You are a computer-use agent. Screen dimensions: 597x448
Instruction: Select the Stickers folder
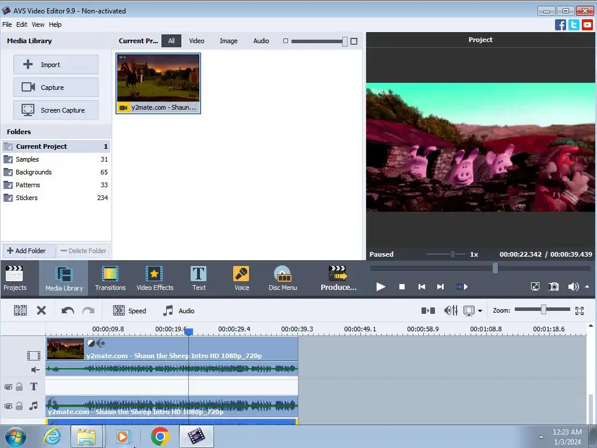tap(56, 198)
